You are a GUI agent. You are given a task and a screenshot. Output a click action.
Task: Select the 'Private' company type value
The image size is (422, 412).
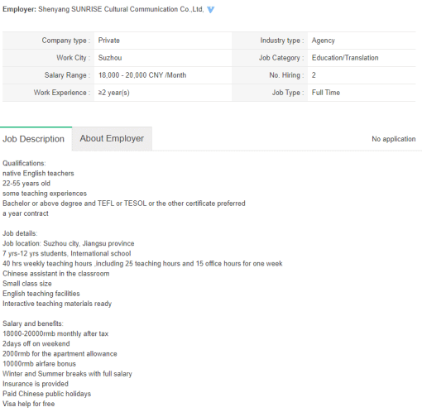coord(109,41)
